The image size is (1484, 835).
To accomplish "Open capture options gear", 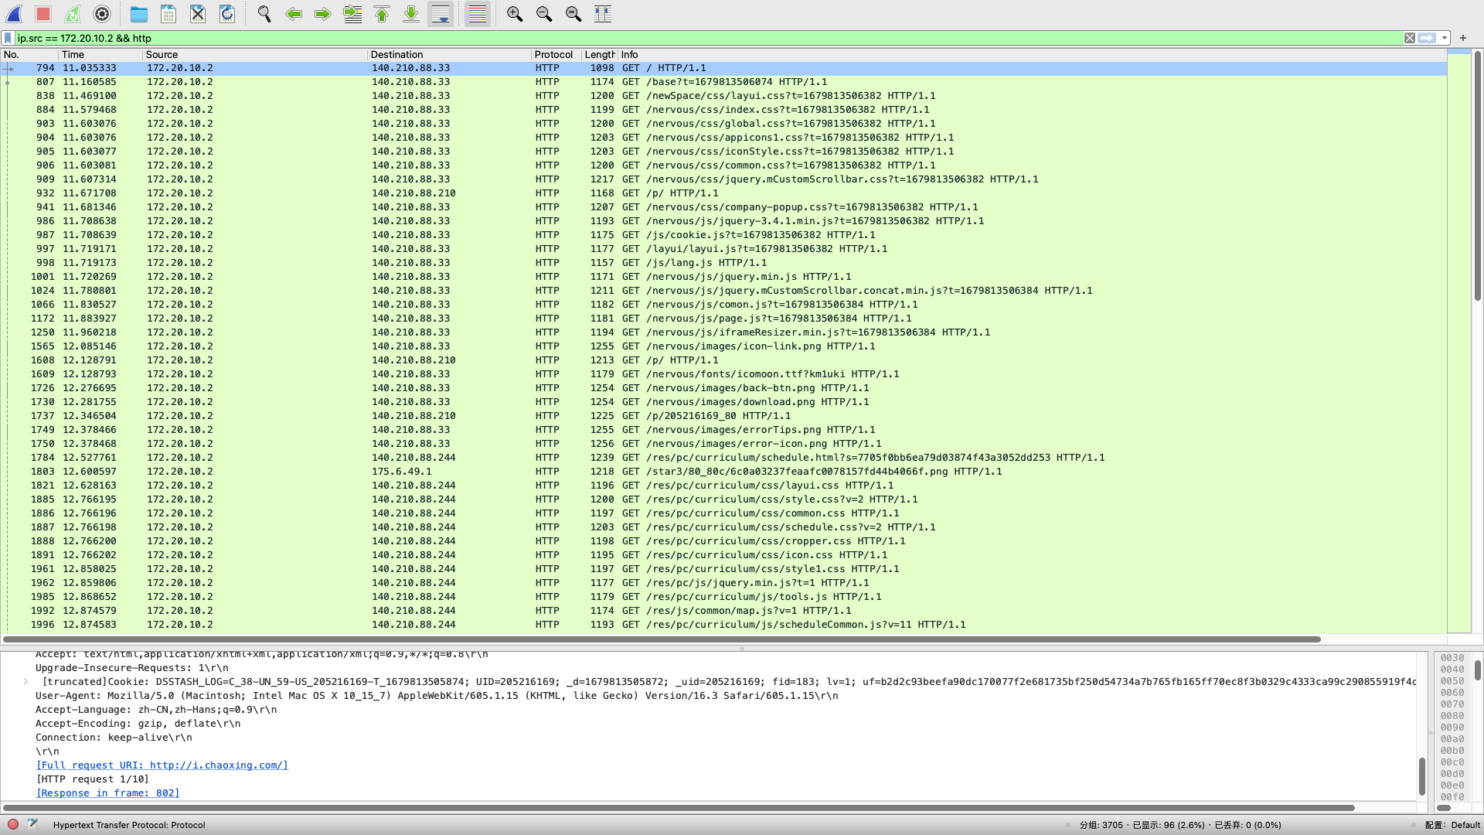I will point(102,14).
